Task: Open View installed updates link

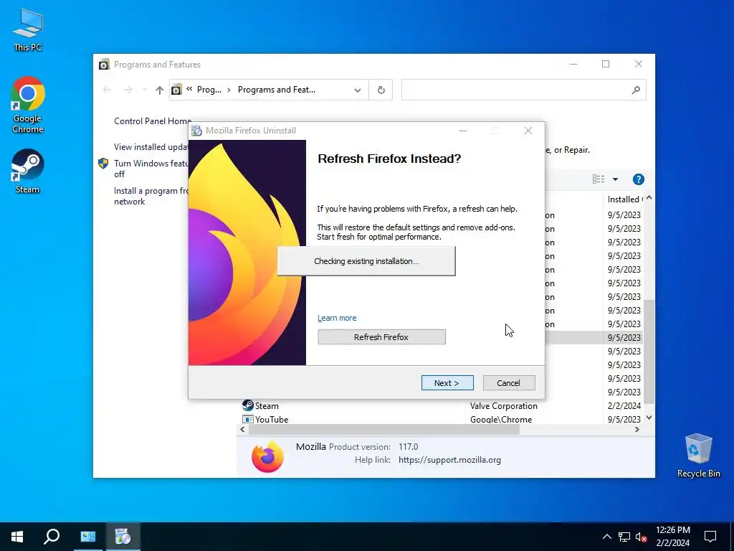Action: [151, 146]
